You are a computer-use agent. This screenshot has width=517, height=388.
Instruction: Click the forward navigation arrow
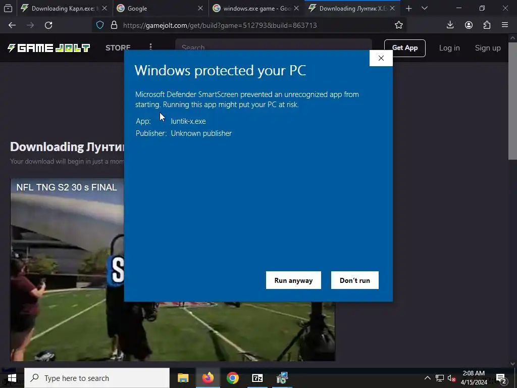tap(30, 25)
